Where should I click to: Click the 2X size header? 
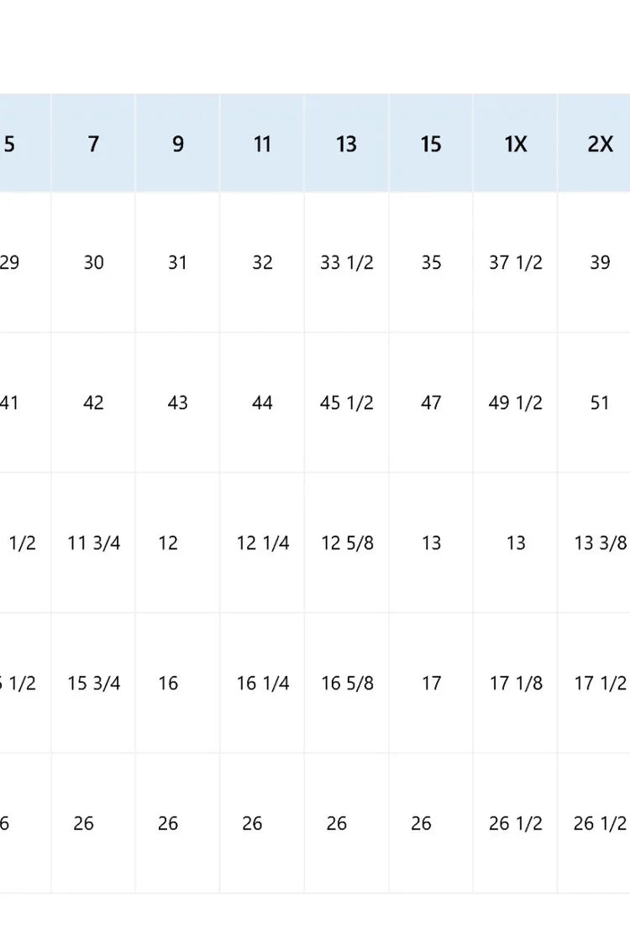pos(600,144)
